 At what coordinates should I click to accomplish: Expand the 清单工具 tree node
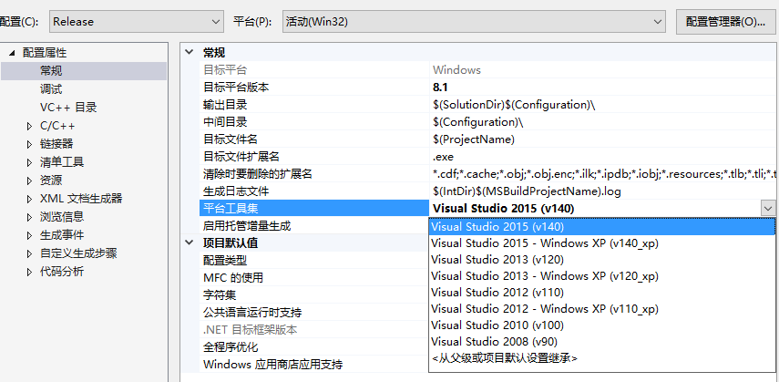(x=30, y=162)
